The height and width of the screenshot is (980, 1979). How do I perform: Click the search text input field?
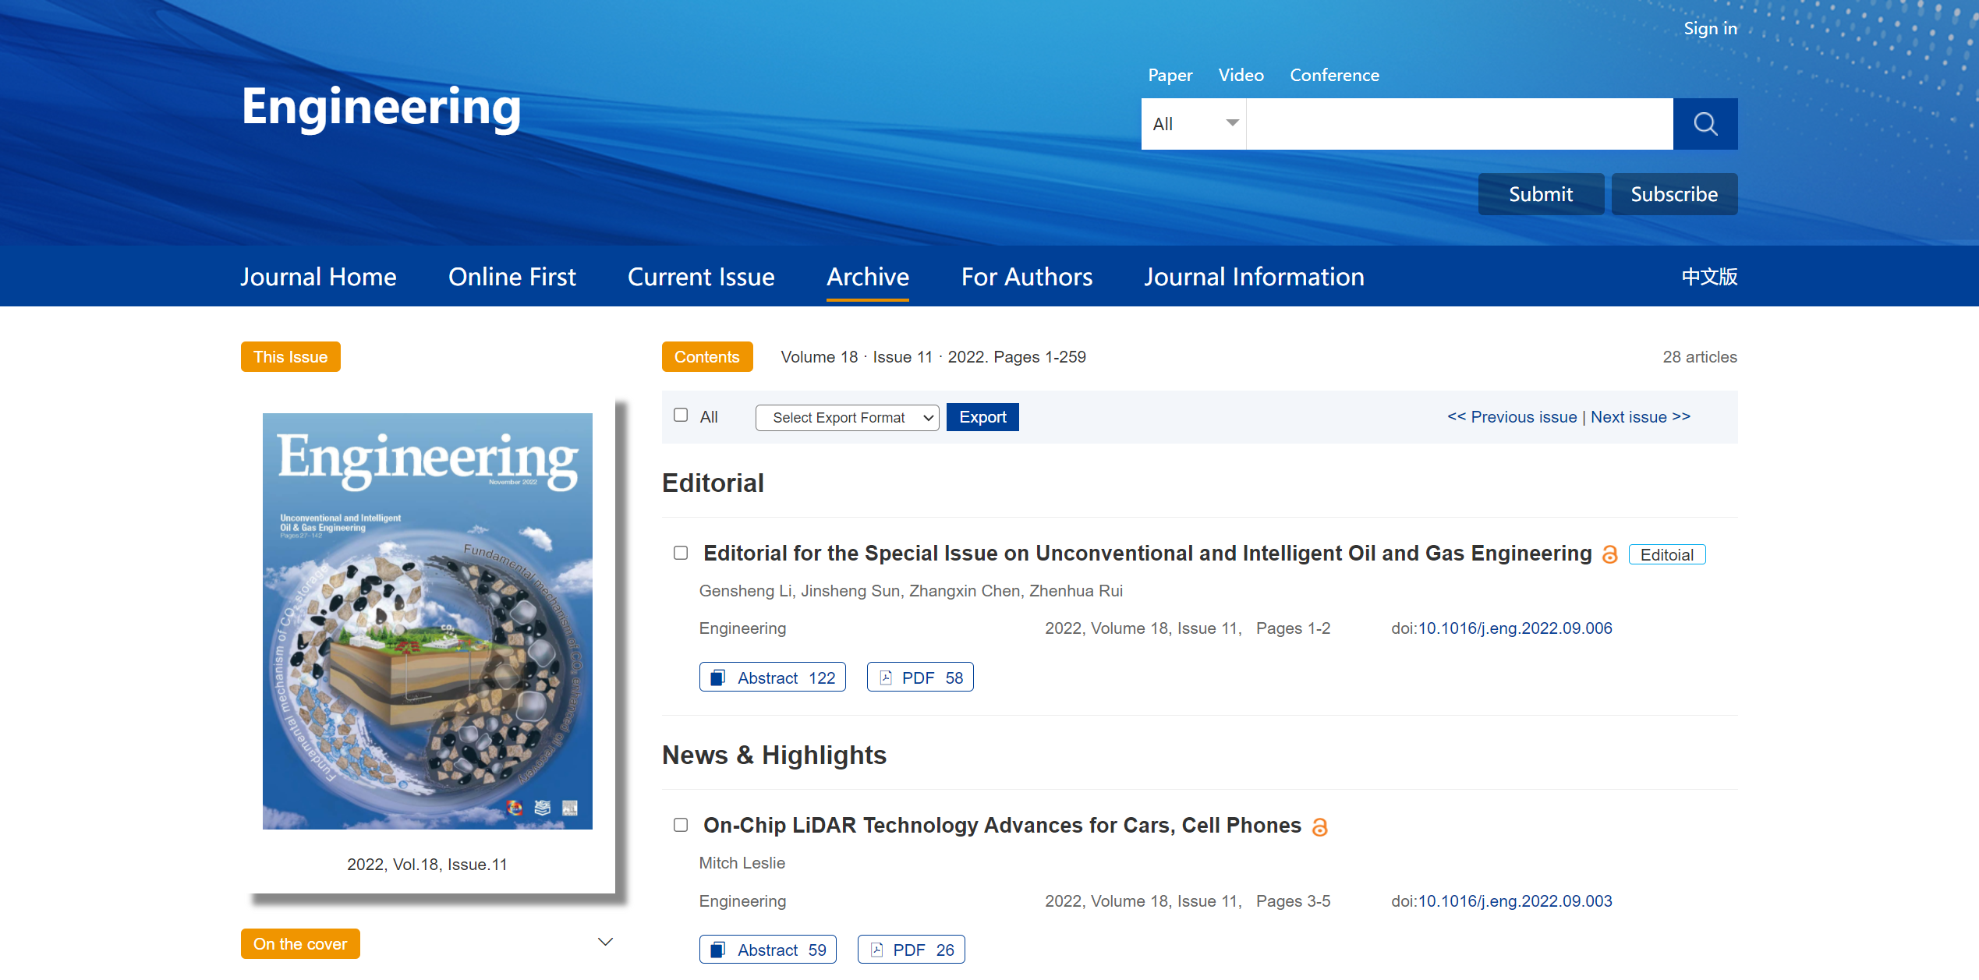(x=1460, y=124)
